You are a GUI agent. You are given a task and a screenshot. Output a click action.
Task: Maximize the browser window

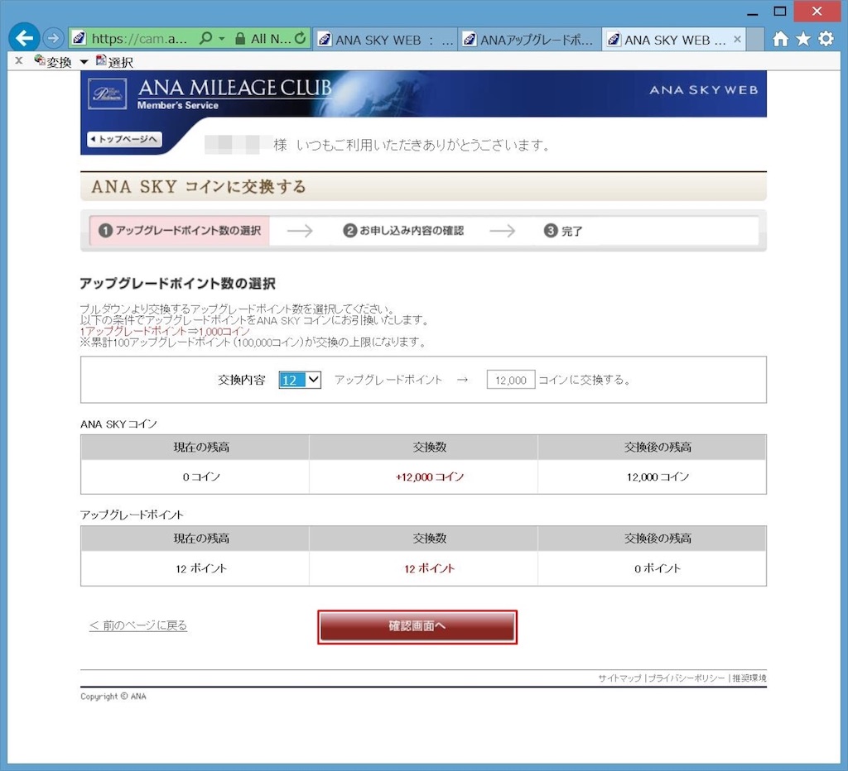pyautogui.click(x=780, y=12)
